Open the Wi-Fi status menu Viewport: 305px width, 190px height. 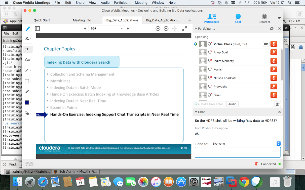247,3
